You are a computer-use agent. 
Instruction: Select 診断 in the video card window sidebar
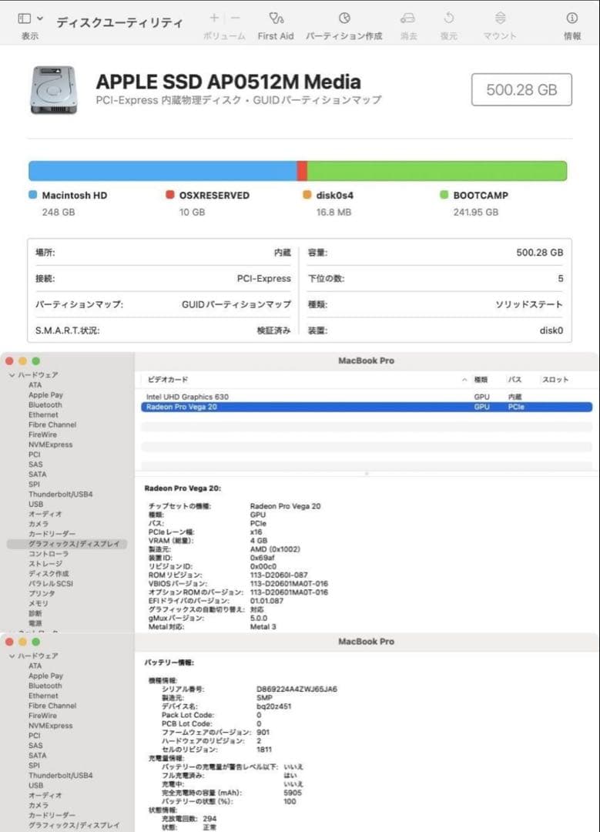tap(35, 613)
